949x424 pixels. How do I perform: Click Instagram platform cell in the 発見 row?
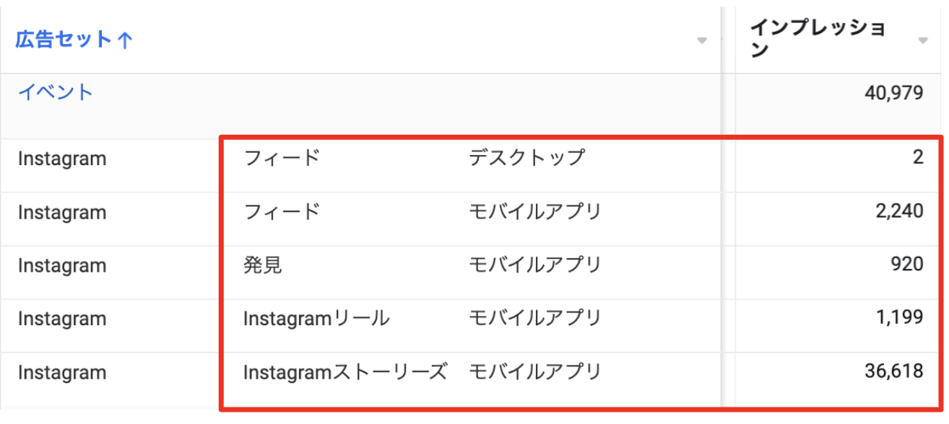(62, 265)
